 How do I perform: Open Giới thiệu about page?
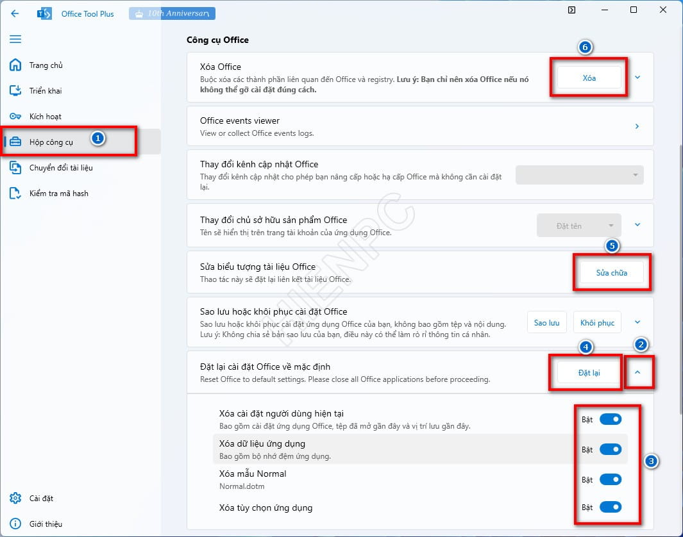[46, 524]
